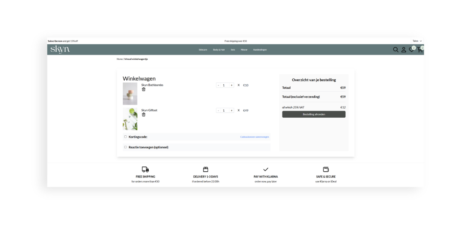
Task: Click the FREE SHIPPING truck icon
Action: pos(145,169)
